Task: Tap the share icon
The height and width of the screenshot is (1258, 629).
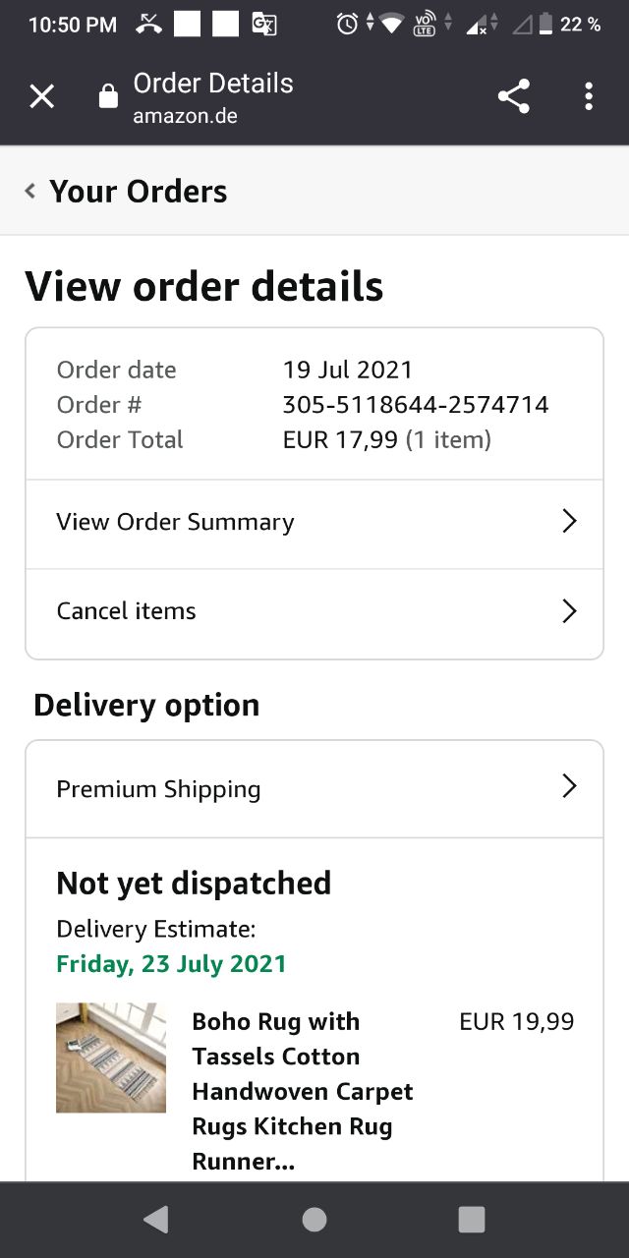Action: (513, 96)
